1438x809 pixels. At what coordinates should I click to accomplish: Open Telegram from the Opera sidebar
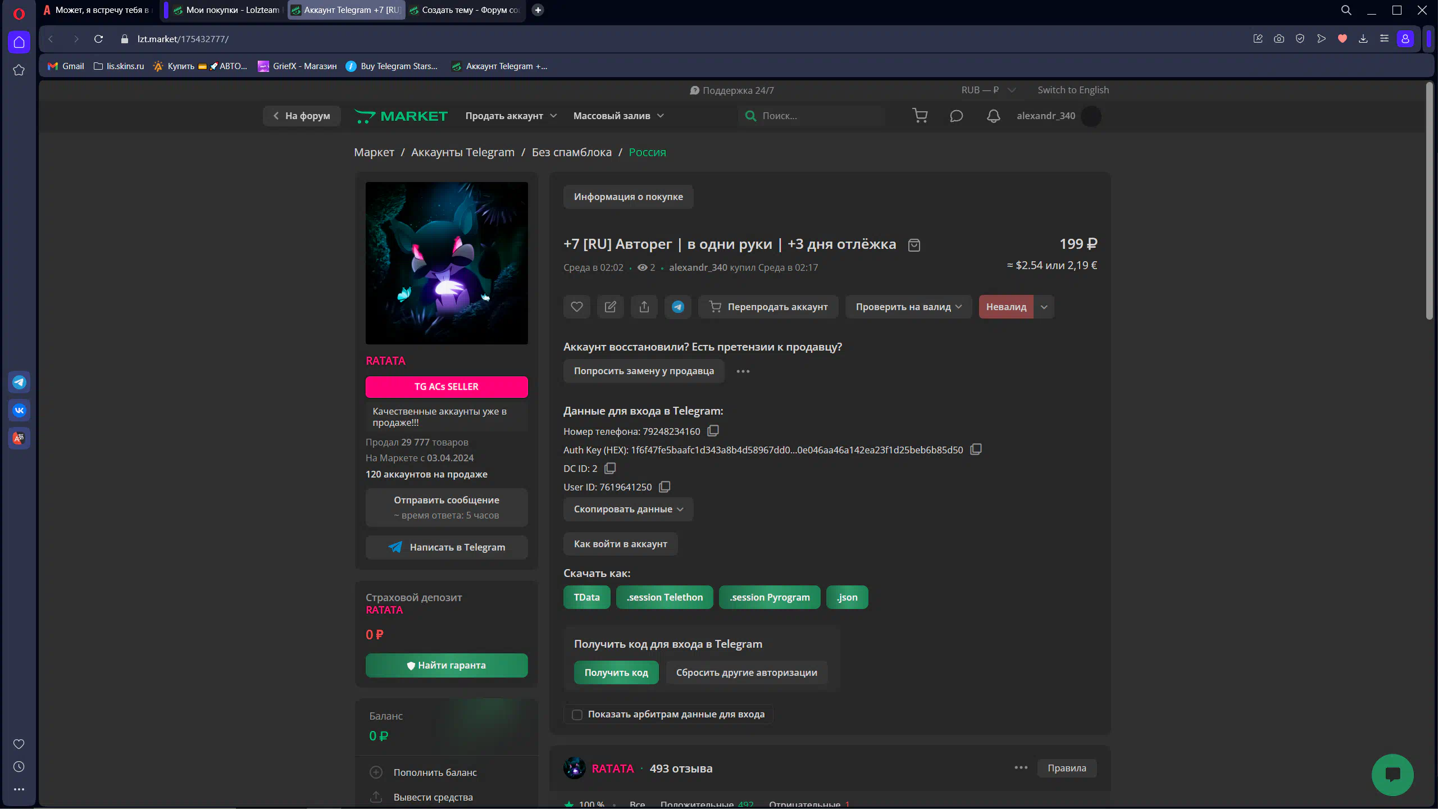point(19,383)
